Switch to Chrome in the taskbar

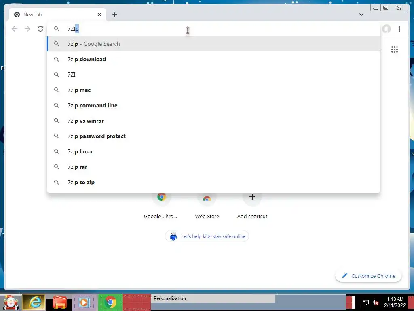tap(110, 302)
